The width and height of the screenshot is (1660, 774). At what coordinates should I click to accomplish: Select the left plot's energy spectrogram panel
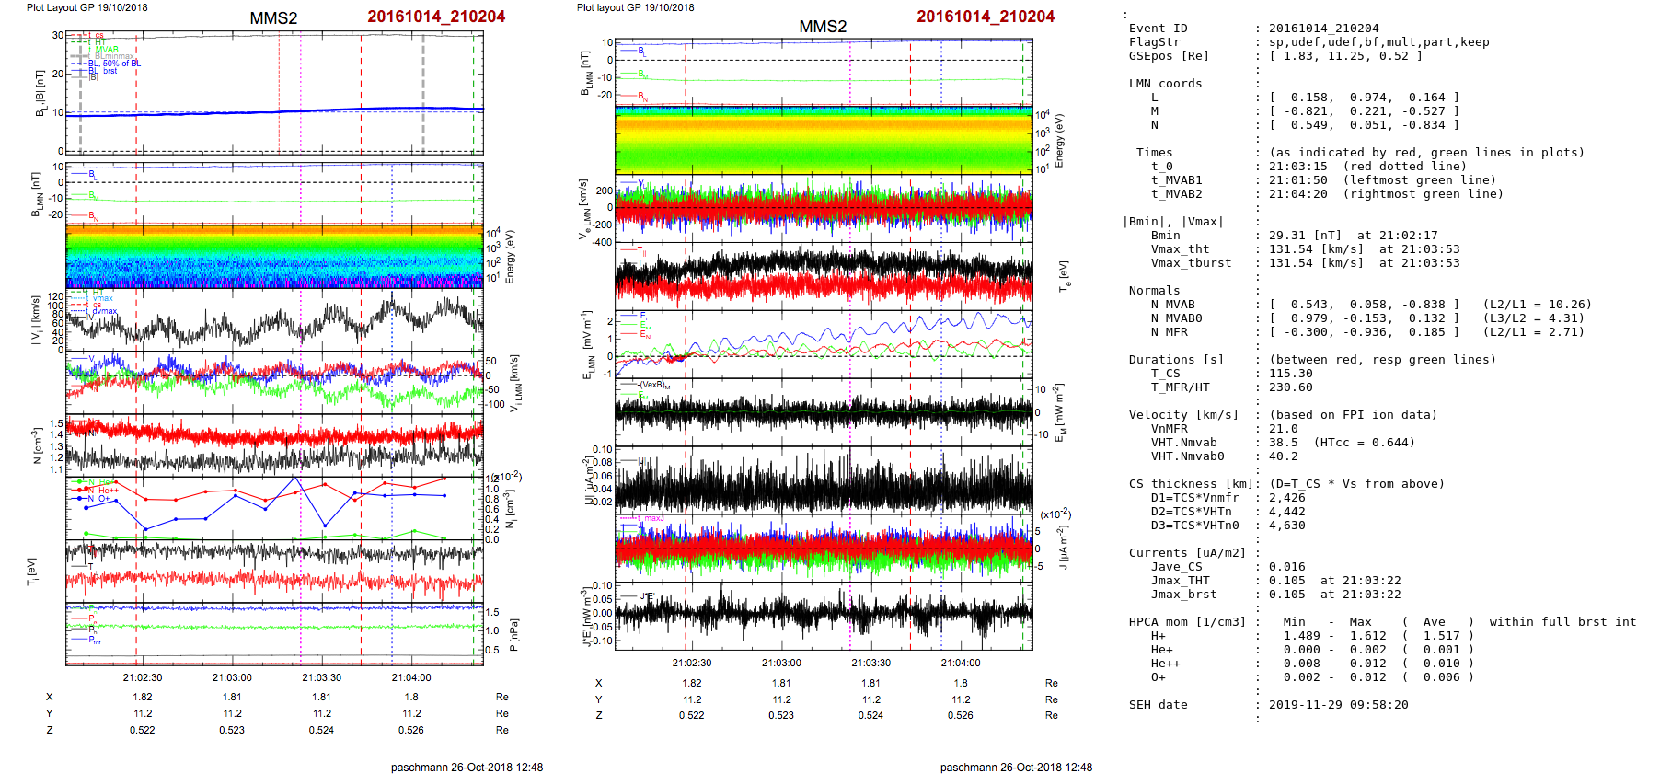[x=274, y=256]
